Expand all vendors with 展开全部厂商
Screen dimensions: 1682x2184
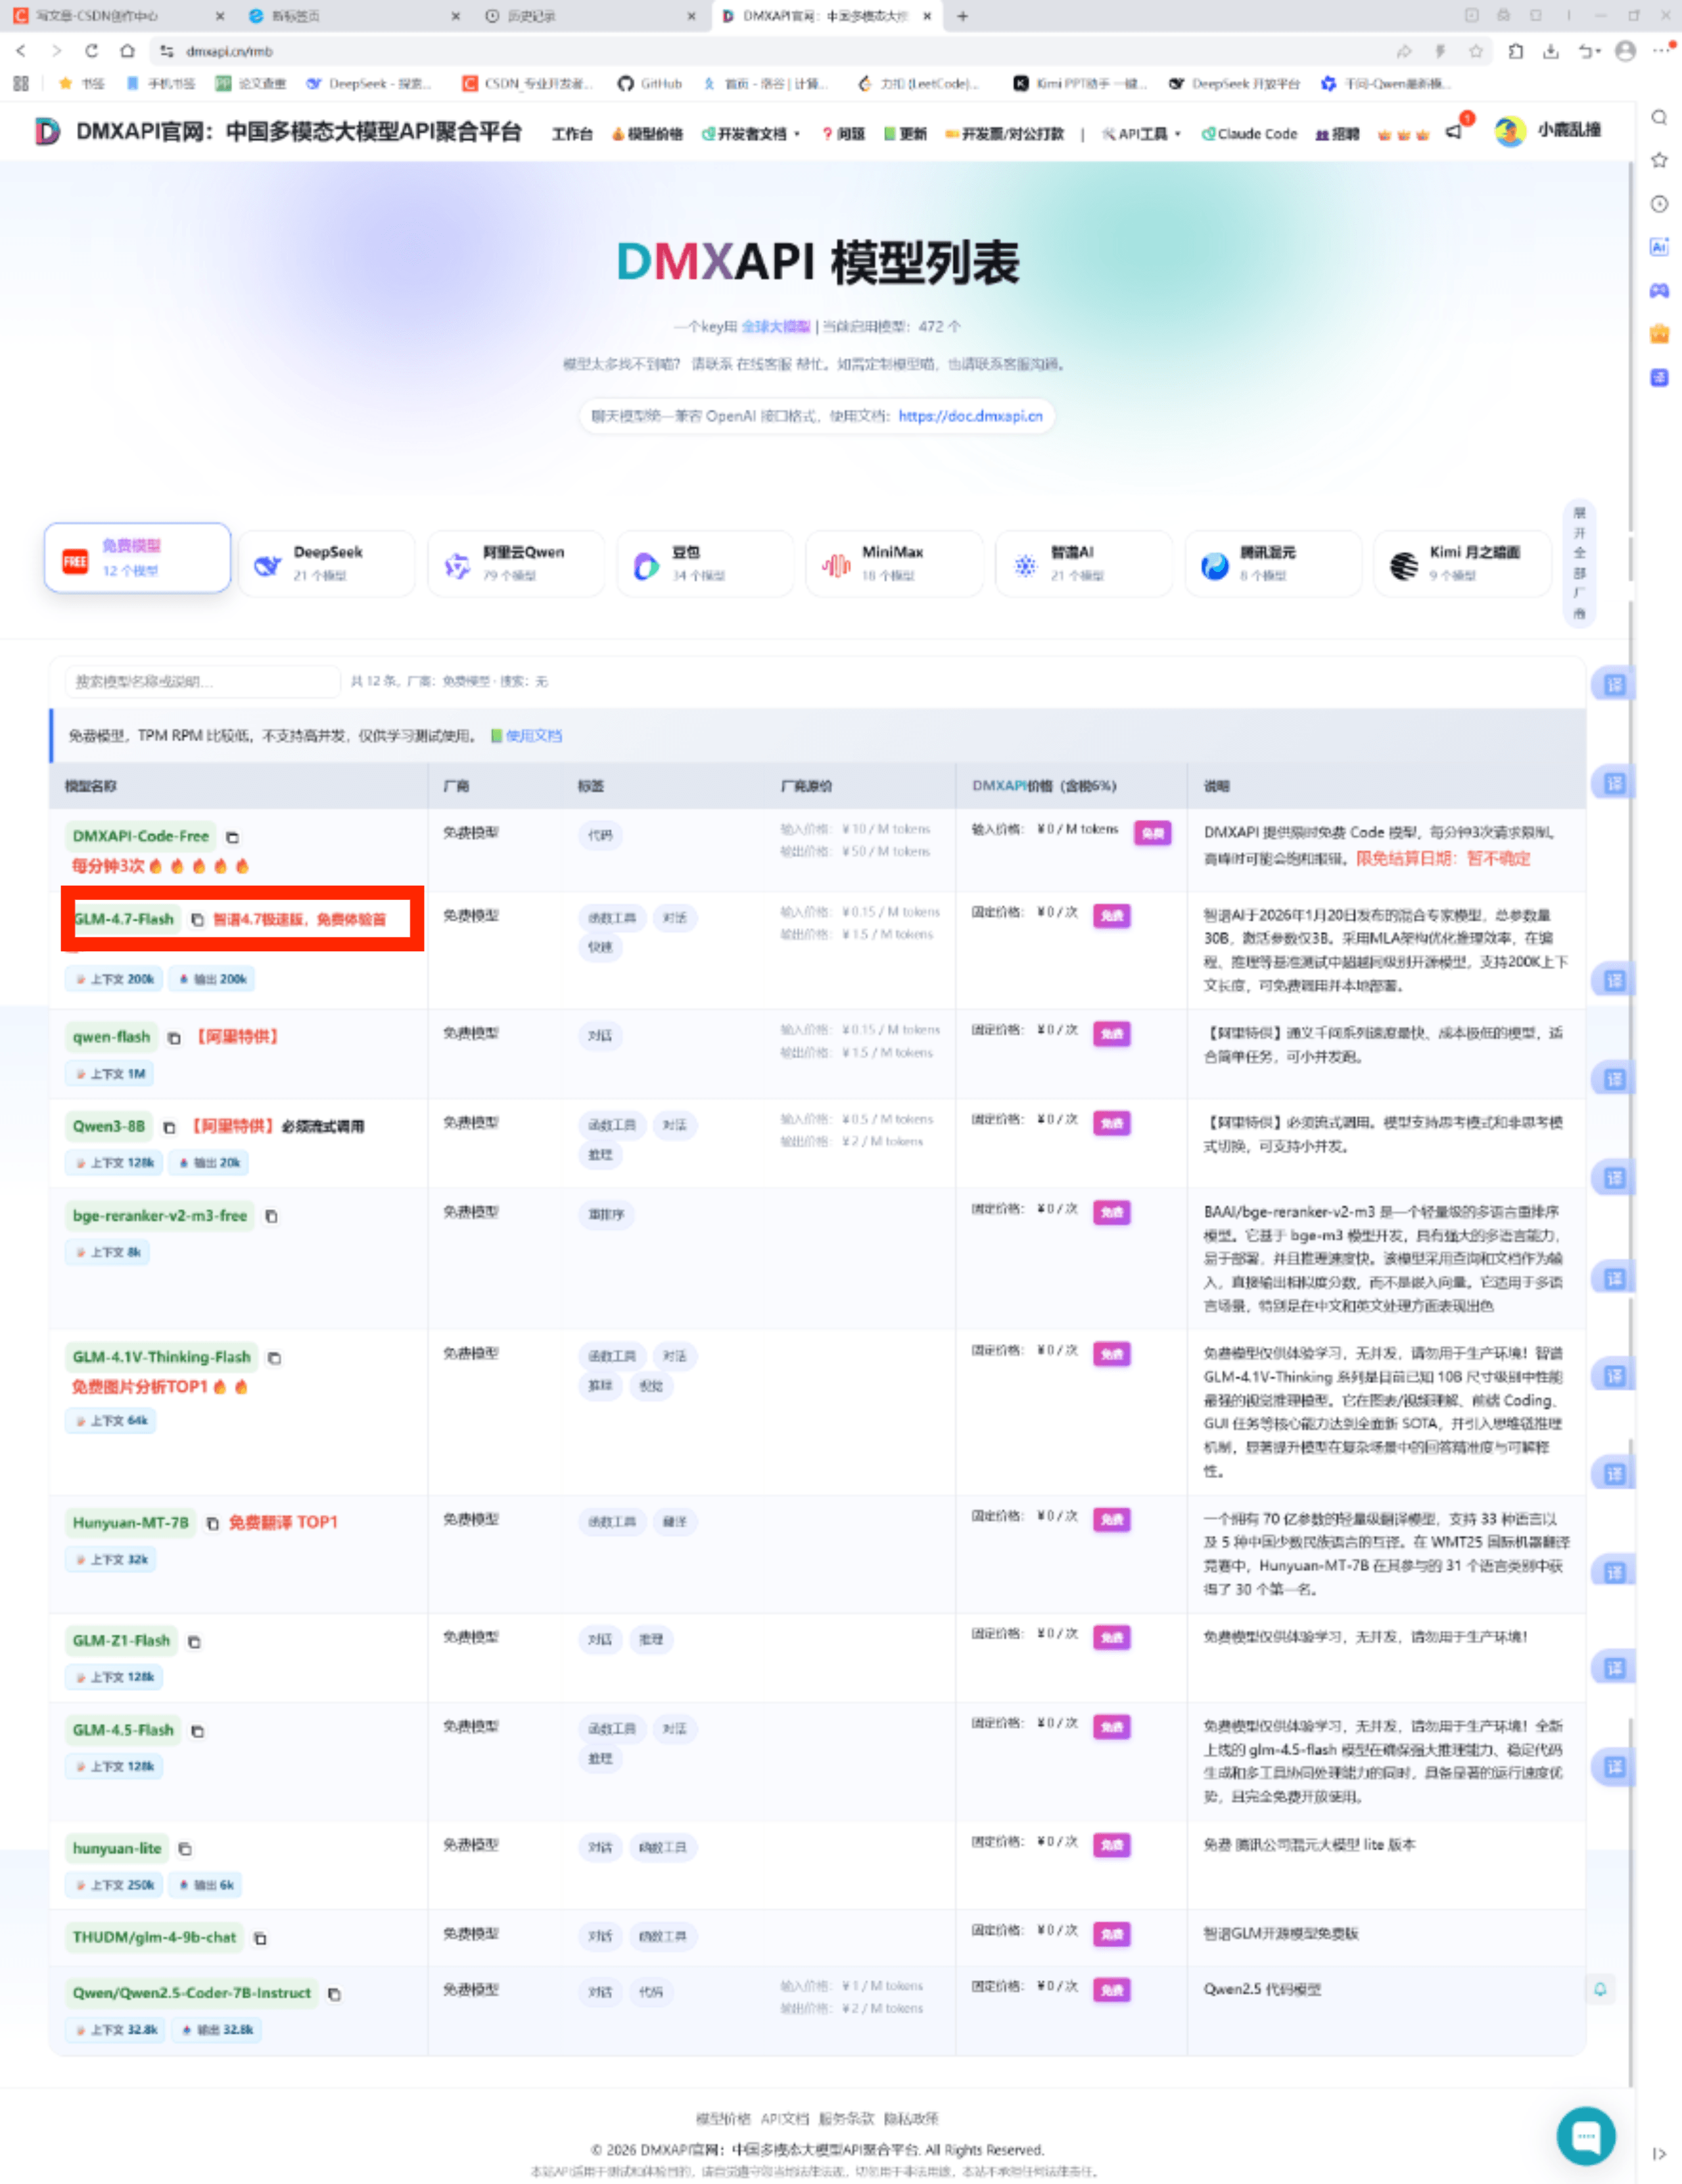[x=1579, y=563]
